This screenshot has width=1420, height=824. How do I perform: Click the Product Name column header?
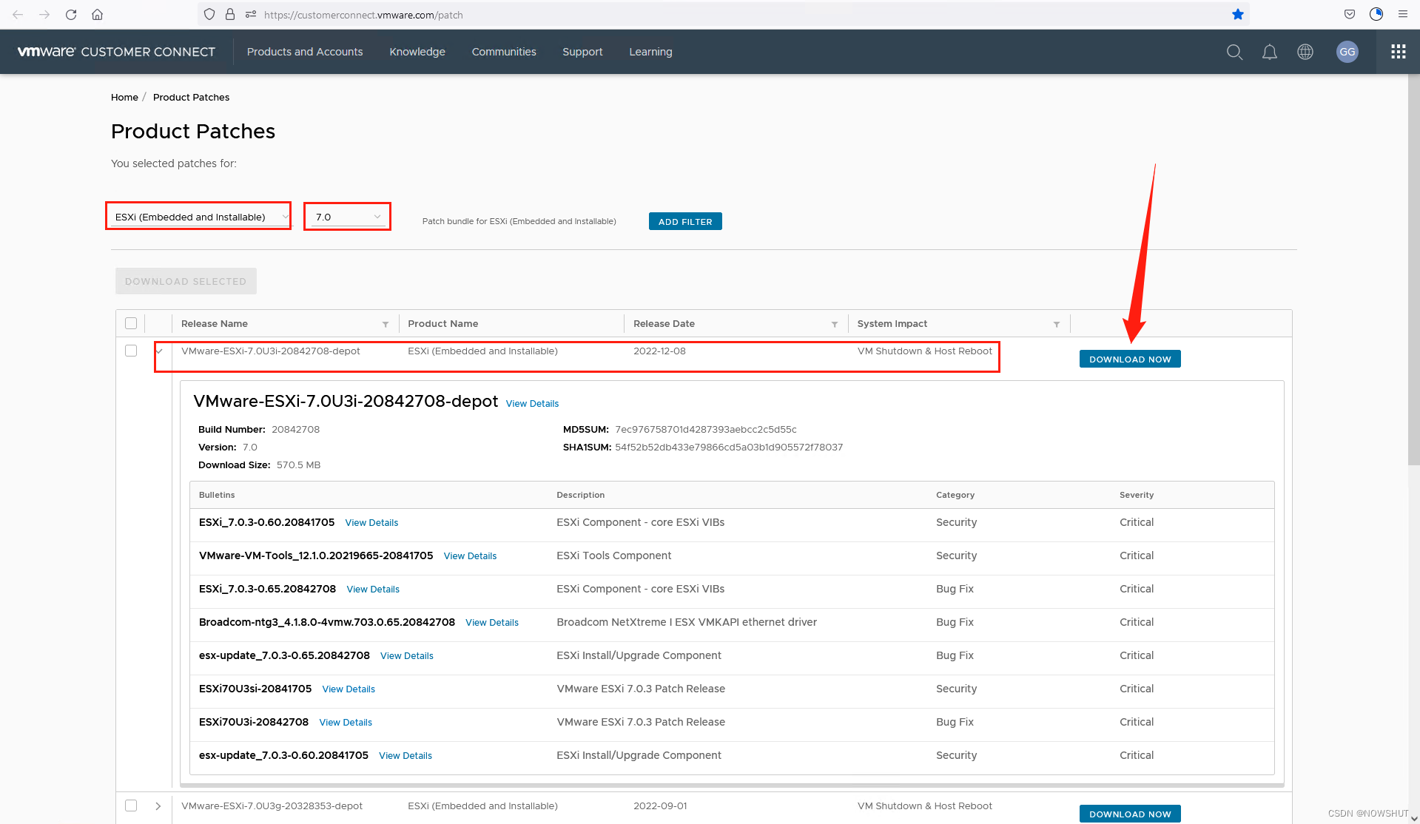443,324
